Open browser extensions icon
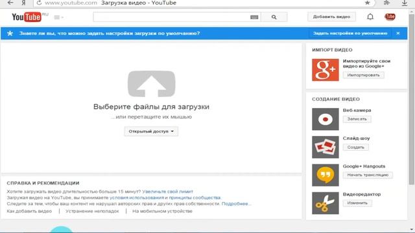Viewport: 415px width, 233px height. (x=386, y=3)
